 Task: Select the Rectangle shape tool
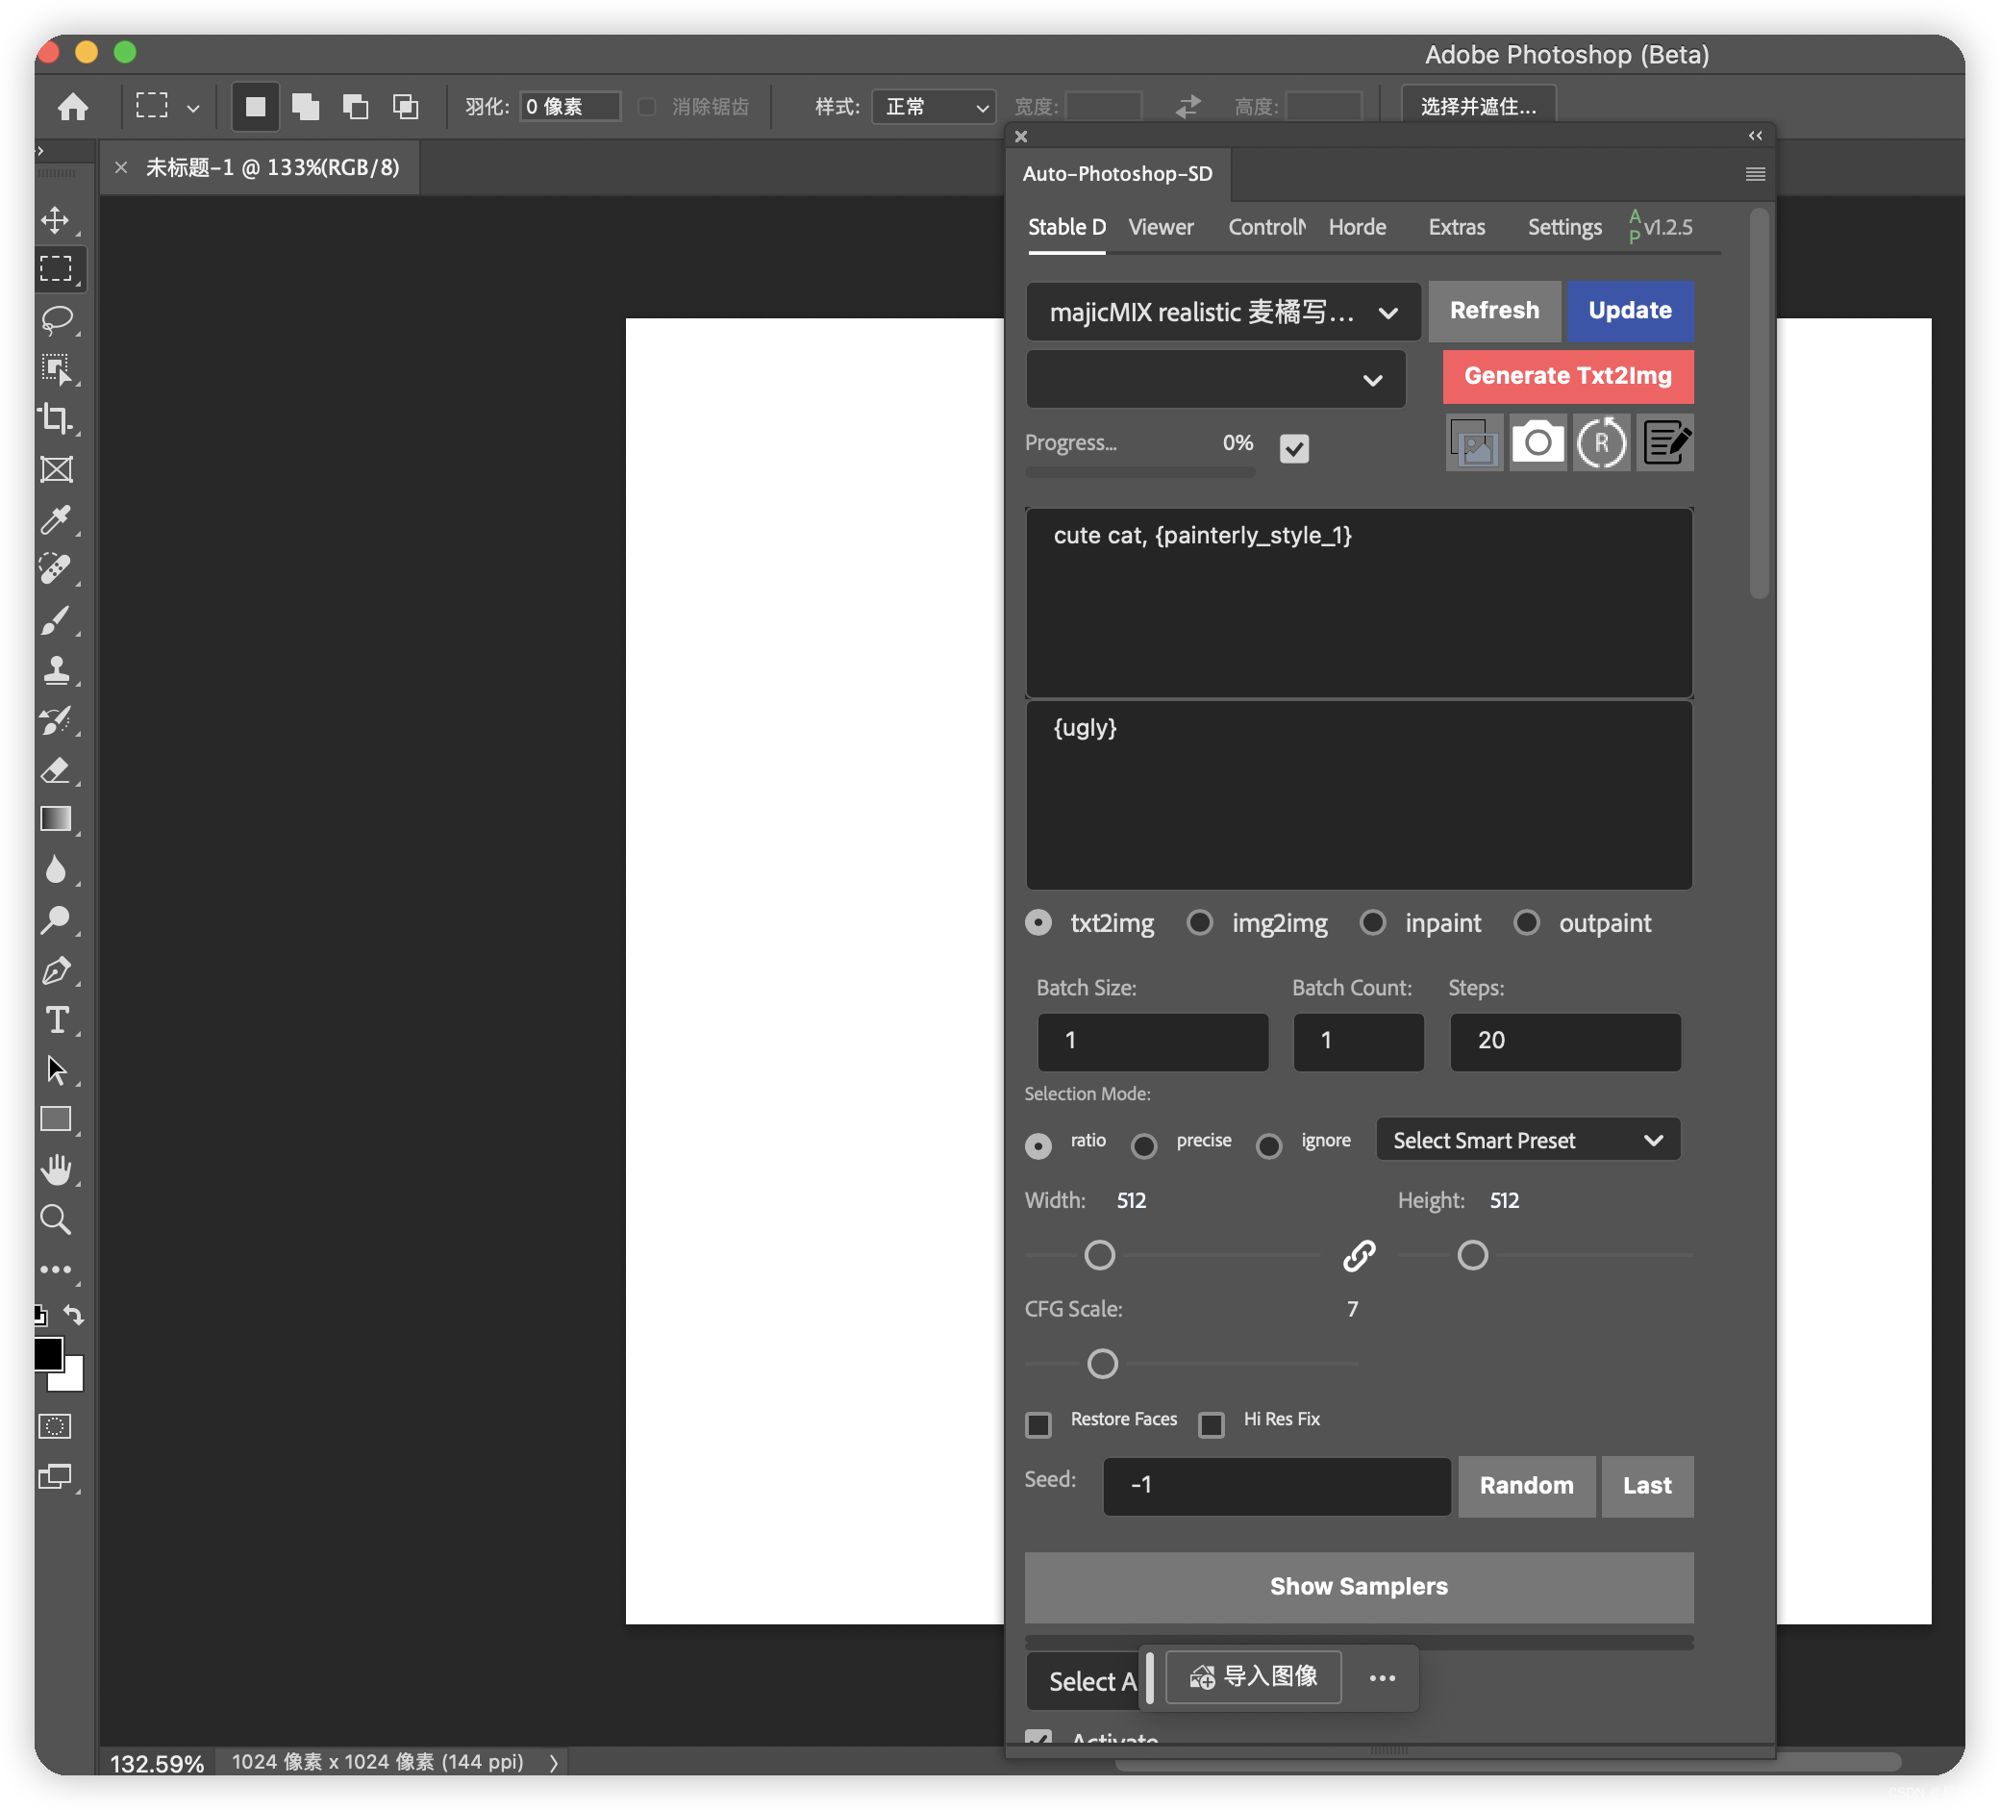click(56, 1119)
